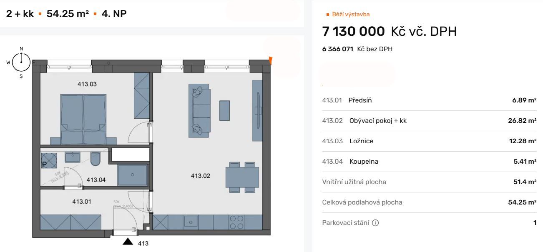Select the 413.04 Koupelna row

point(429,162)
